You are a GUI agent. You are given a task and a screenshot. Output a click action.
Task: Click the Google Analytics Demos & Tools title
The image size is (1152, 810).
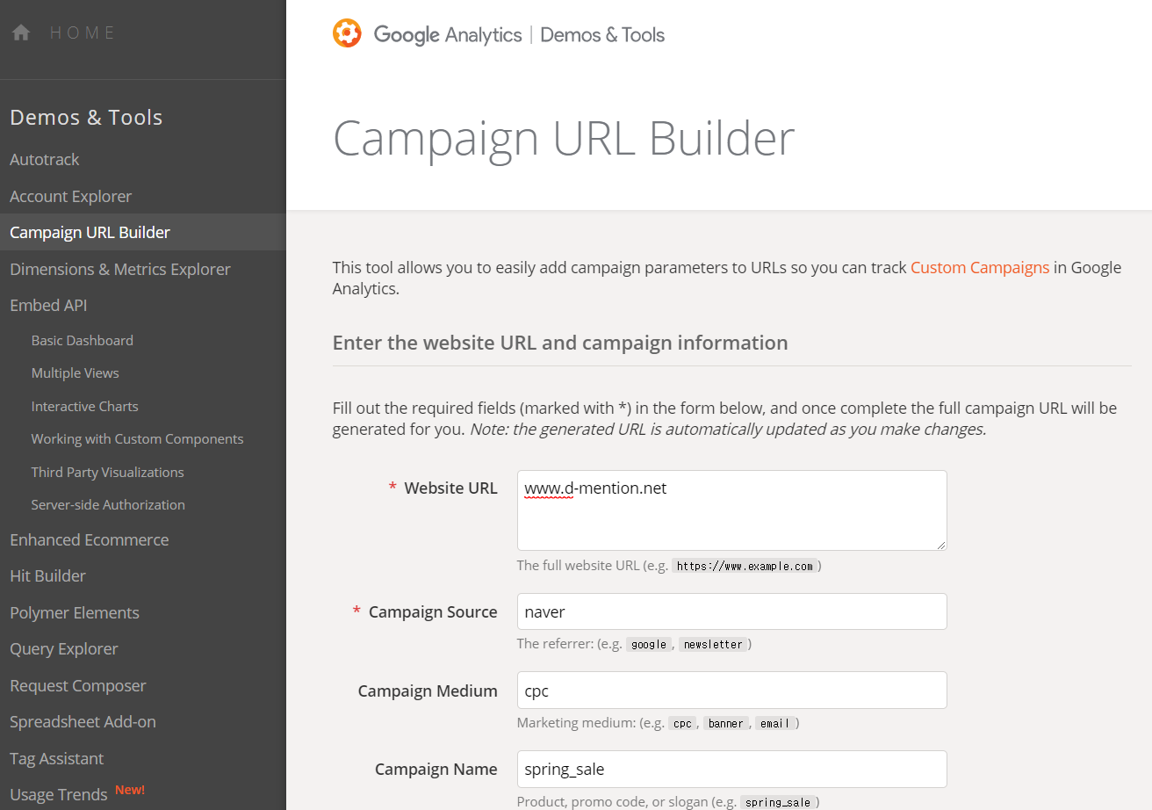coord(519,34)
